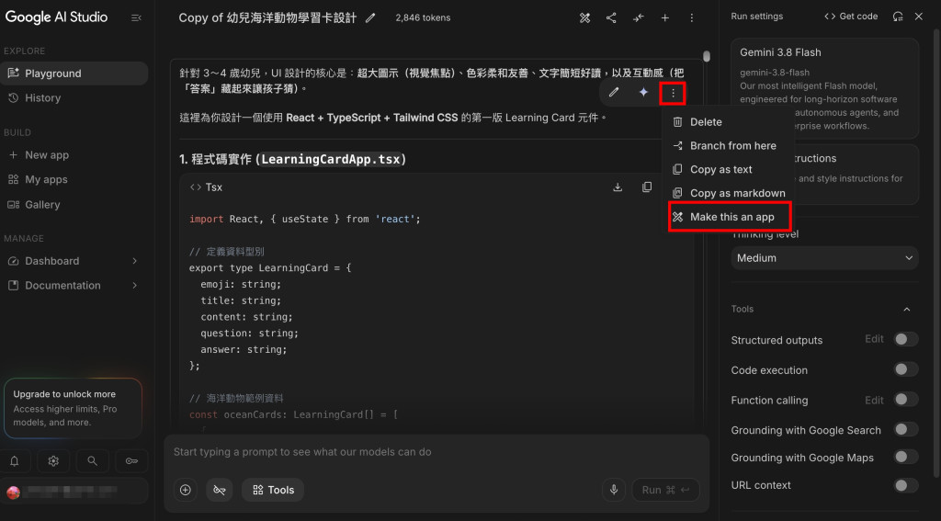
Task: Click Edit next to Function calling
Action: 874,400
